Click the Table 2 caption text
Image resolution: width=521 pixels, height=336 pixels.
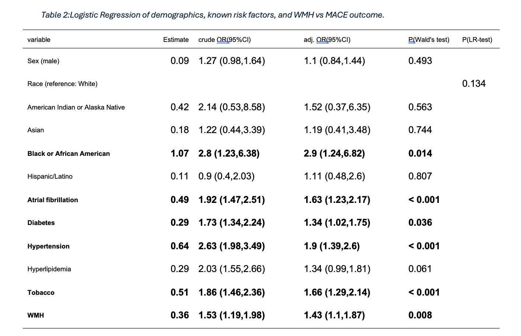tap(213, 15)
